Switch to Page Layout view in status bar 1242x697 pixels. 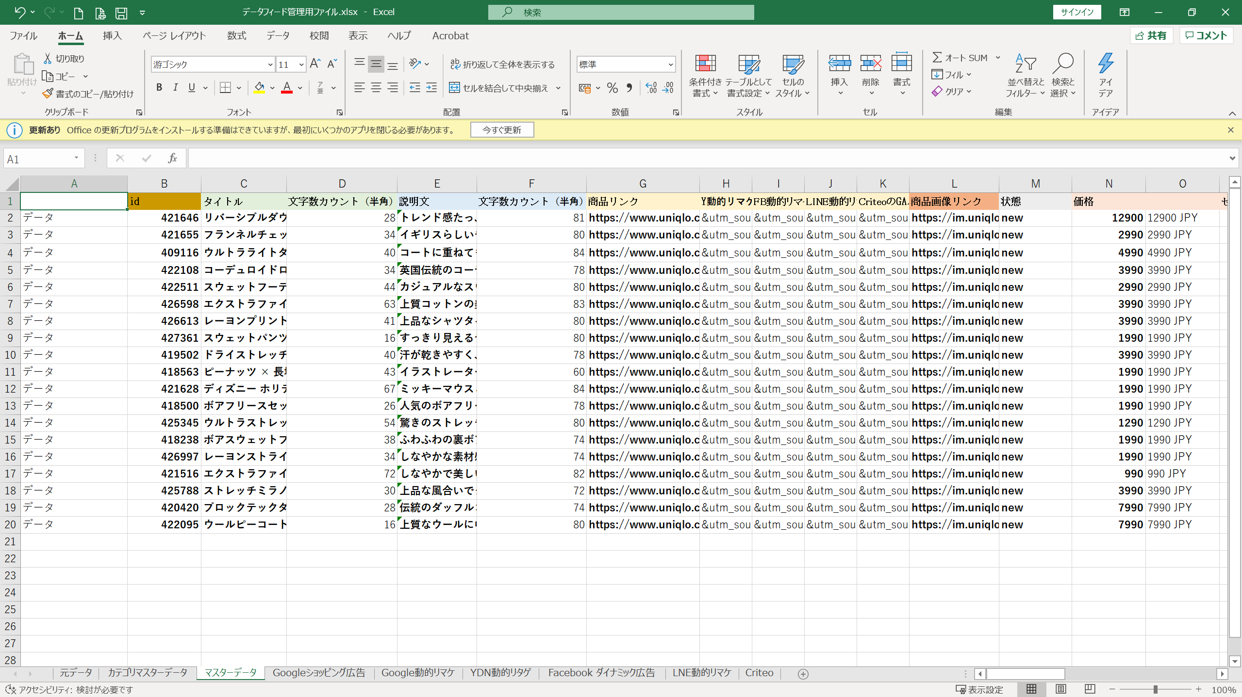tap(1061, 689)
